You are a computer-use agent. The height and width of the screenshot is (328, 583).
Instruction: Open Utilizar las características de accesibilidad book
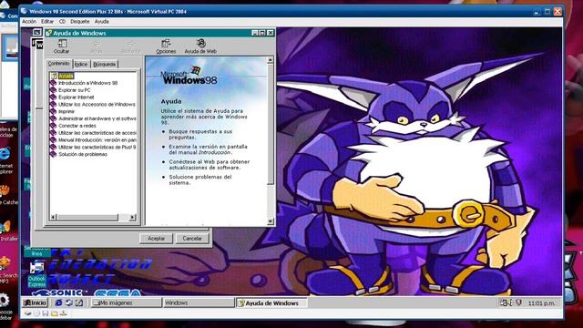(97, 133)
